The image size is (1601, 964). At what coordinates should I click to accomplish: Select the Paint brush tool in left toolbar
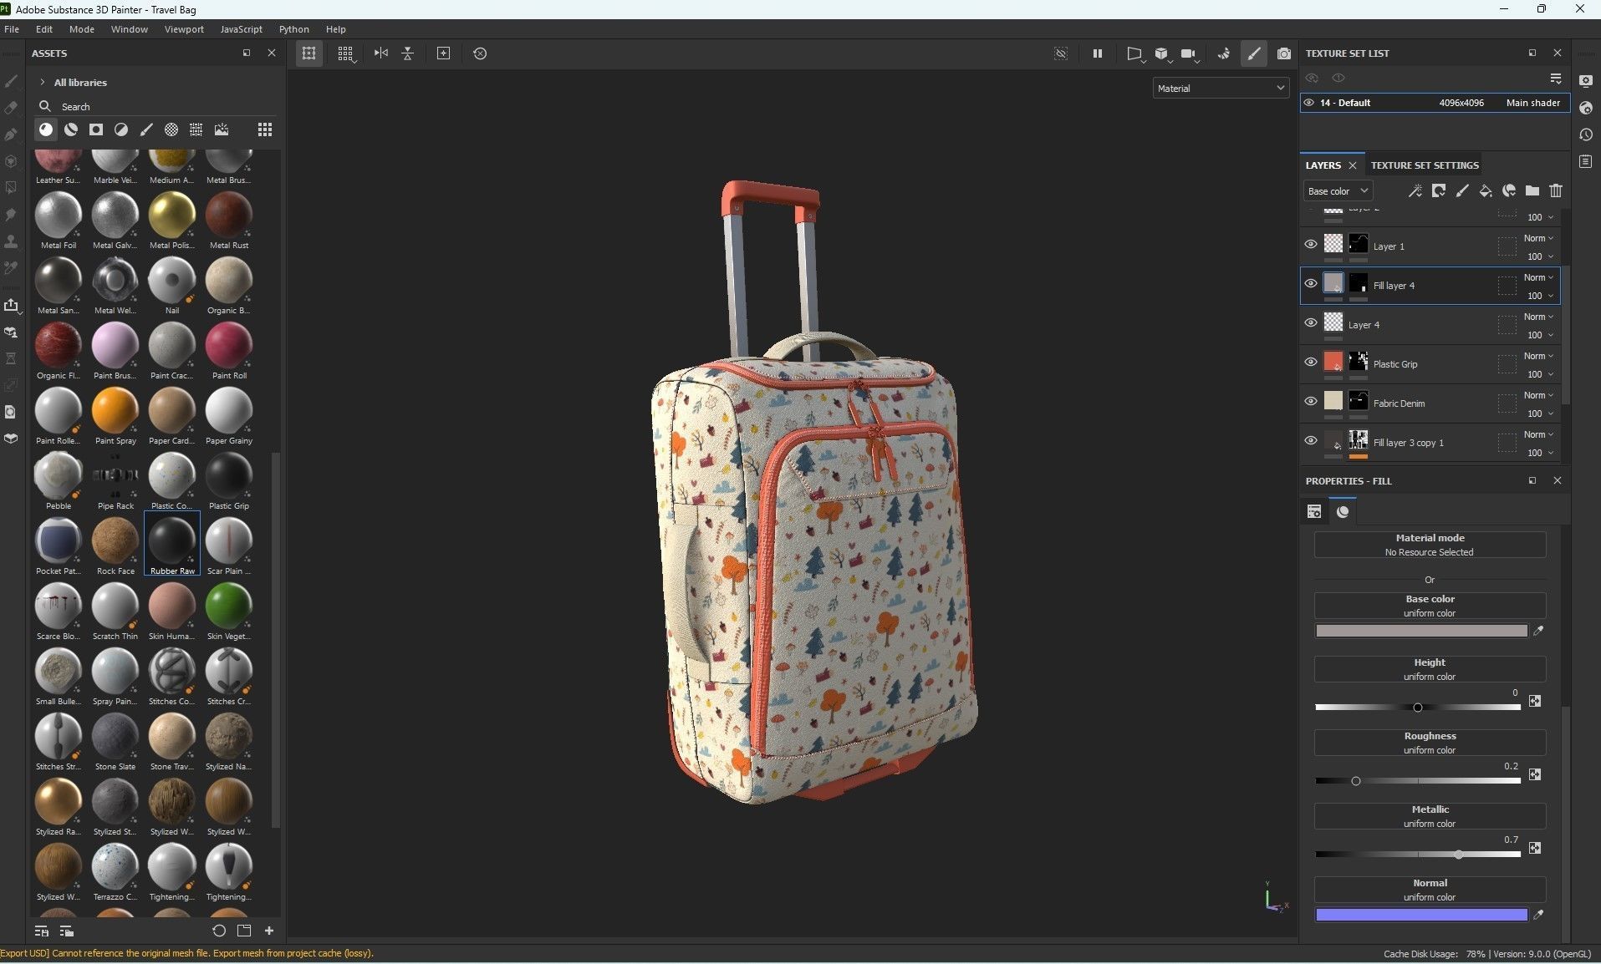coord(11,81)
